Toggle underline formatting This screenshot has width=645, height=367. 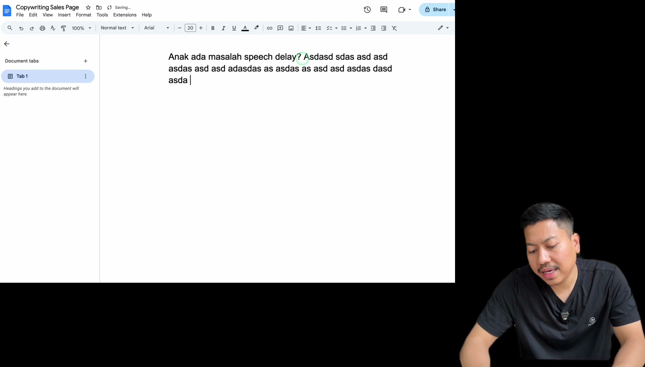coord(234,28)
